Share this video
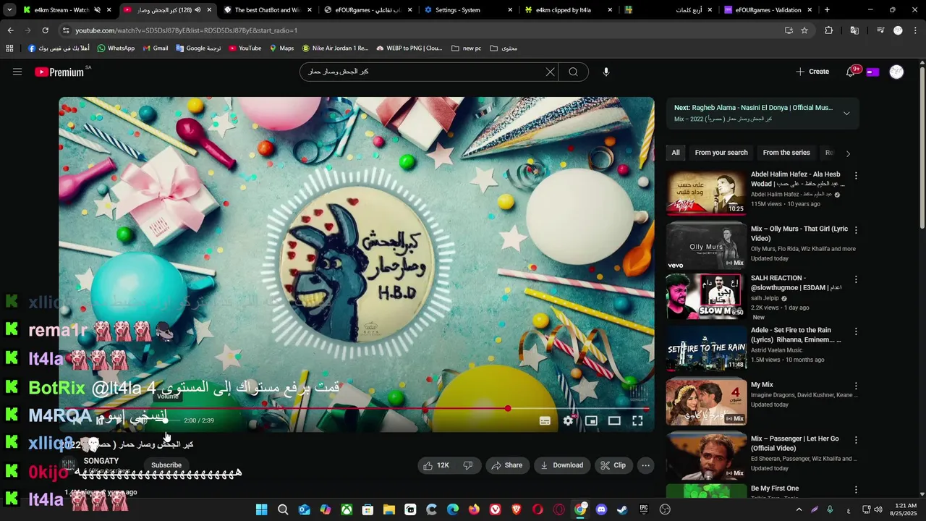 point(506,465)
